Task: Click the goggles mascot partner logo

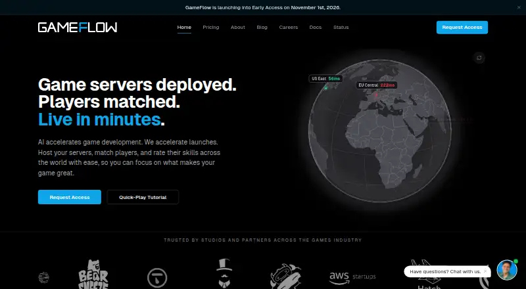Action: pyautogui.click(x=285, y=277)
